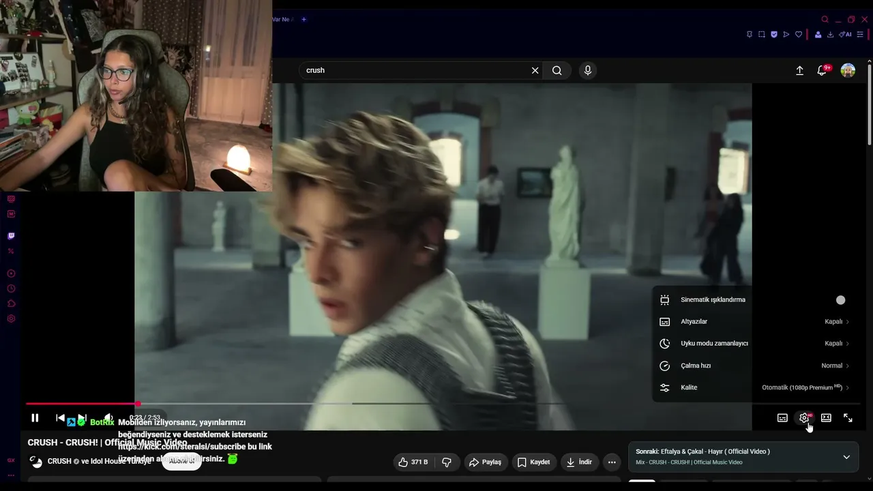The height and width of the screenshot is (491, 873).
Task: Clear the search box text
Action: tap(535, 70)
